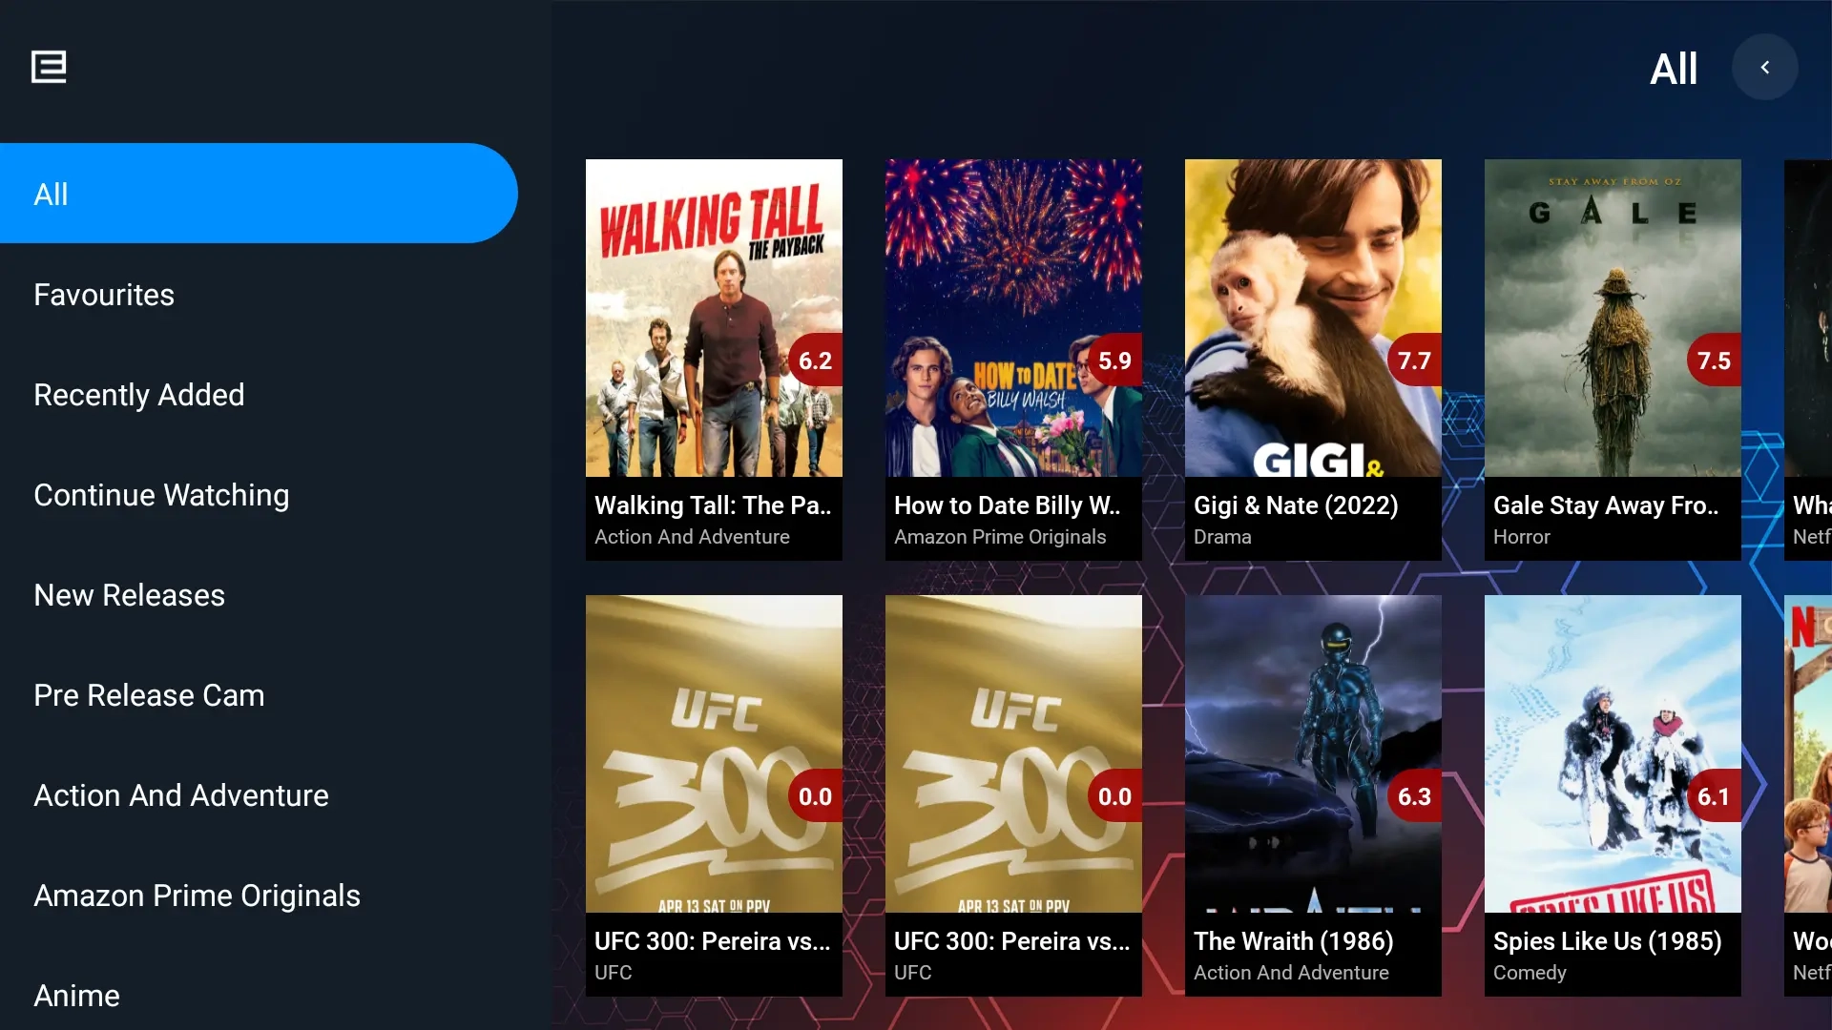Open the Anime category

click(x=77, y=996)
